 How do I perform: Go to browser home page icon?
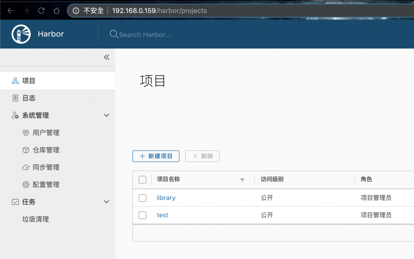coord(57,11)
